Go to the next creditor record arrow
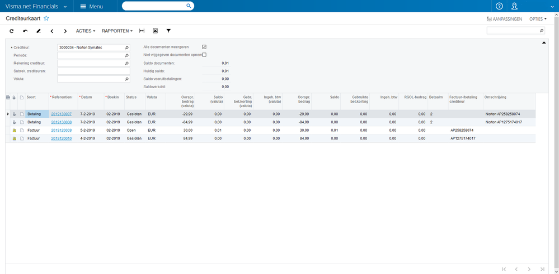The width and height of the screenshot is (559, 274). [65, 31]
